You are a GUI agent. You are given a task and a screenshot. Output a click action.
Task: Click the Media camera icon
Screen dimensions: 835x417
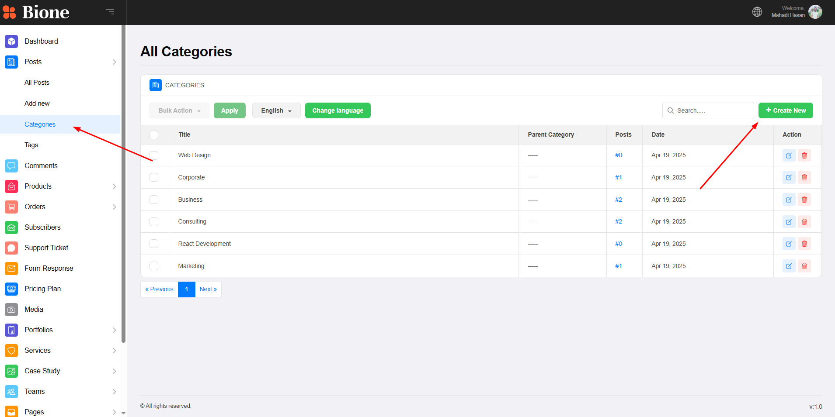11,310
